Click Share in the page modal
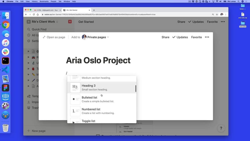250x141 pixels. (x=165, y=37)
